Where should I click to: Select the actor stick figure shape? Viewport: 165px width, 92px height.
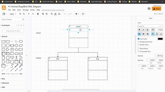[x=16, y=57]
